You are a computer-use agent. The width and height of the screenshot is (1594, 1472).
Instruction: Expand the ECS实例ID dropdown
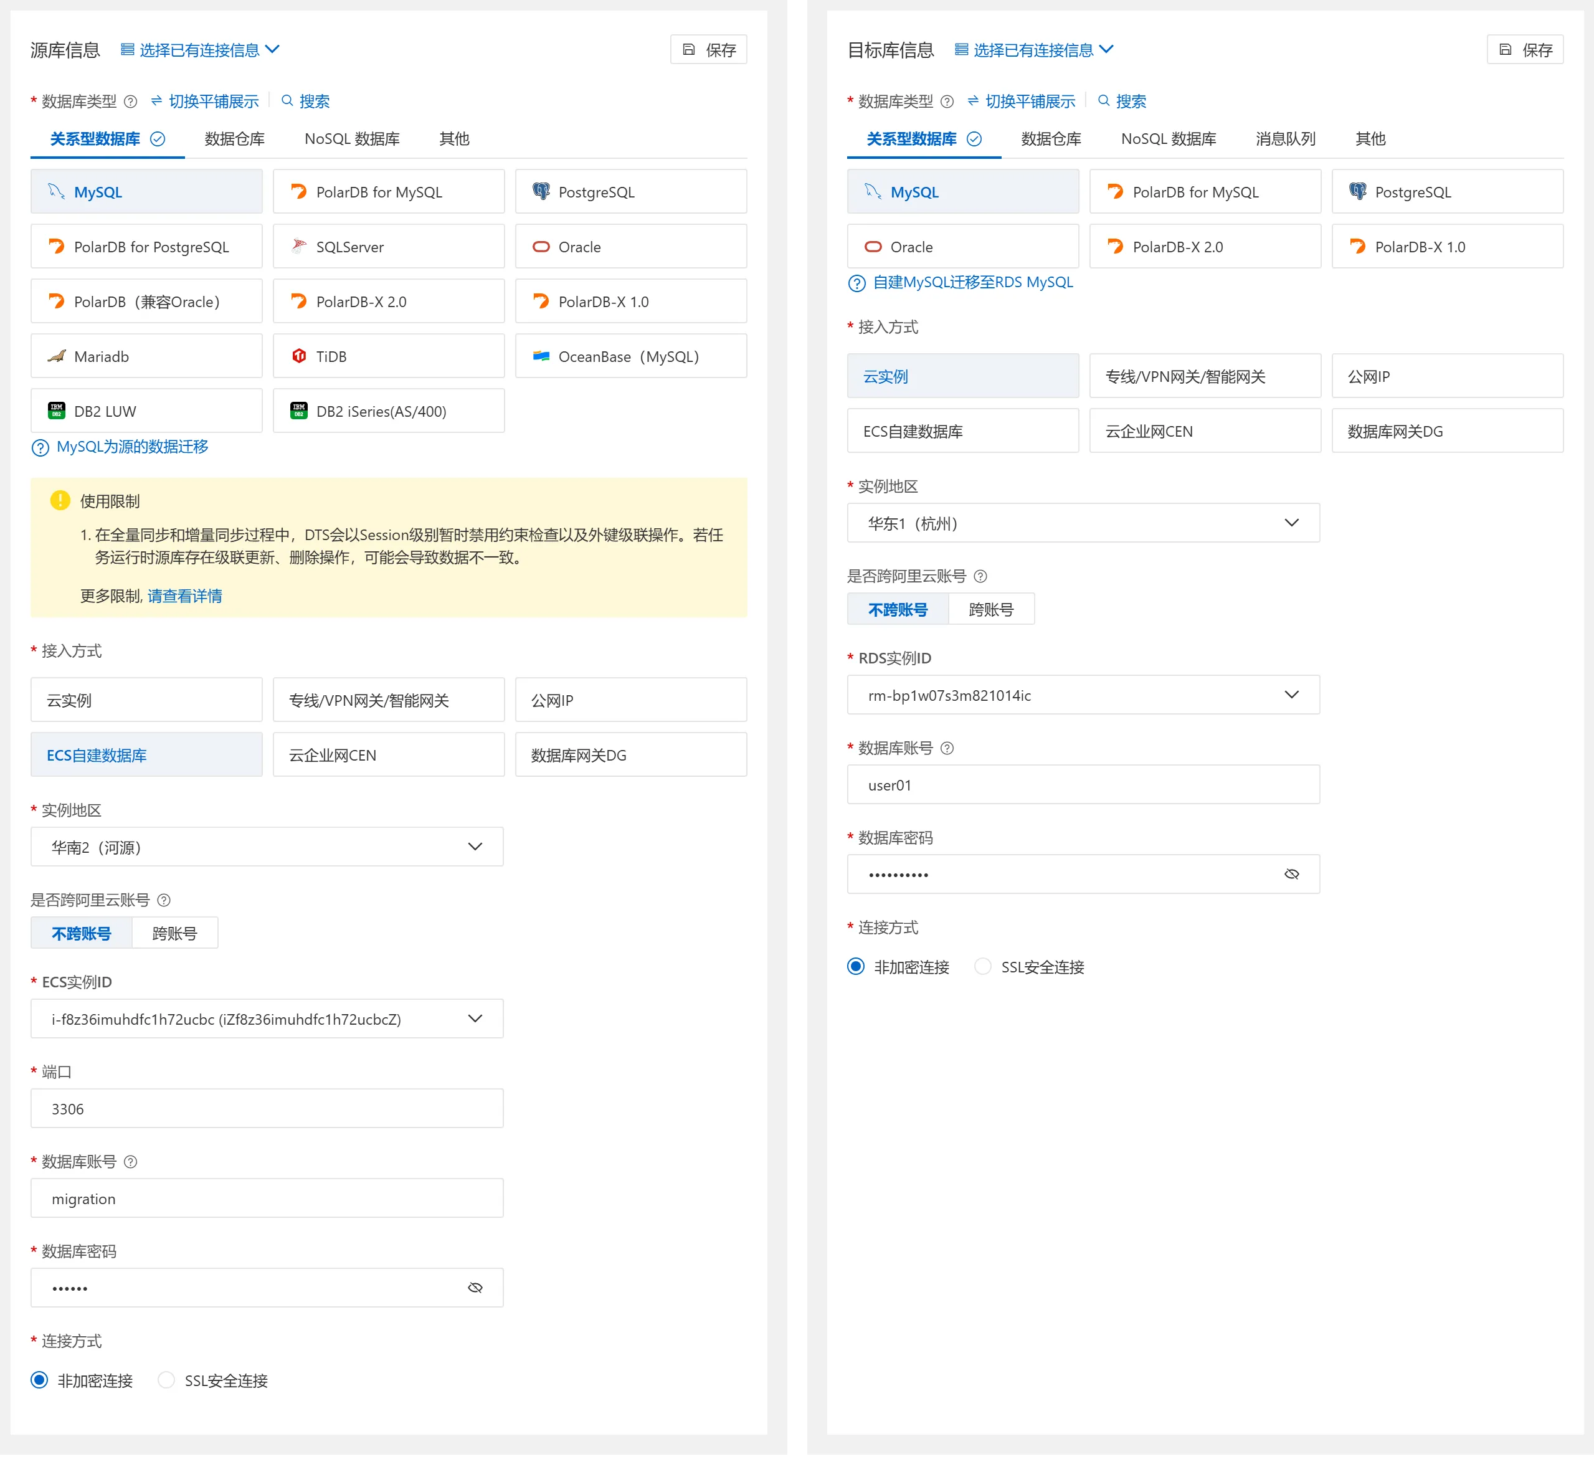pos(267,1019)
